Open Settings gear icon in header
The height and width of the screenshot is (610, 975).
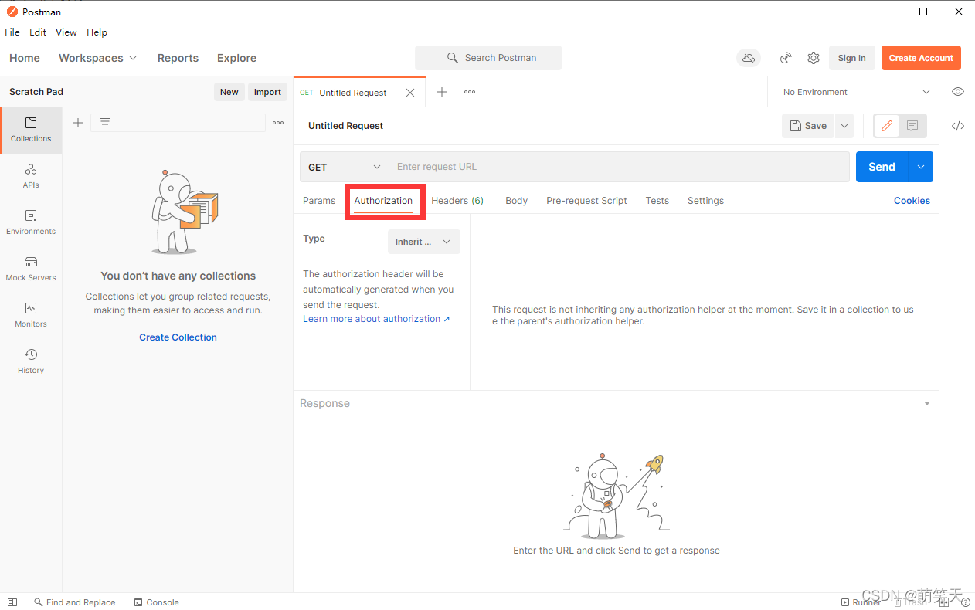pyautogui.click(x=814, y=58)
